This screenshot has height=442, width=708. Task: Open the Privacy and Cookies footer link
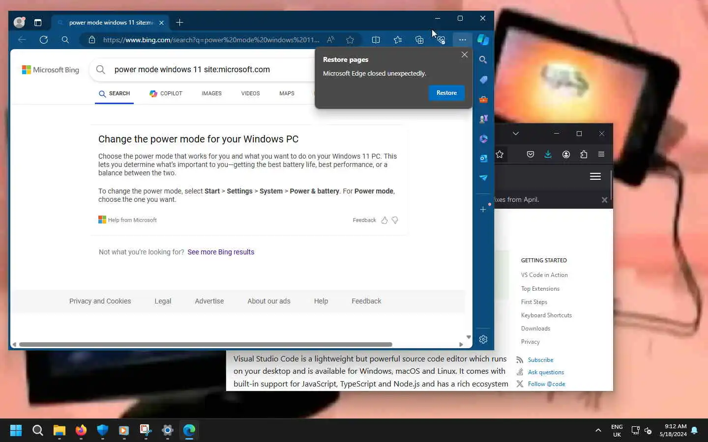pyautogui.click(x=100, y=301)
